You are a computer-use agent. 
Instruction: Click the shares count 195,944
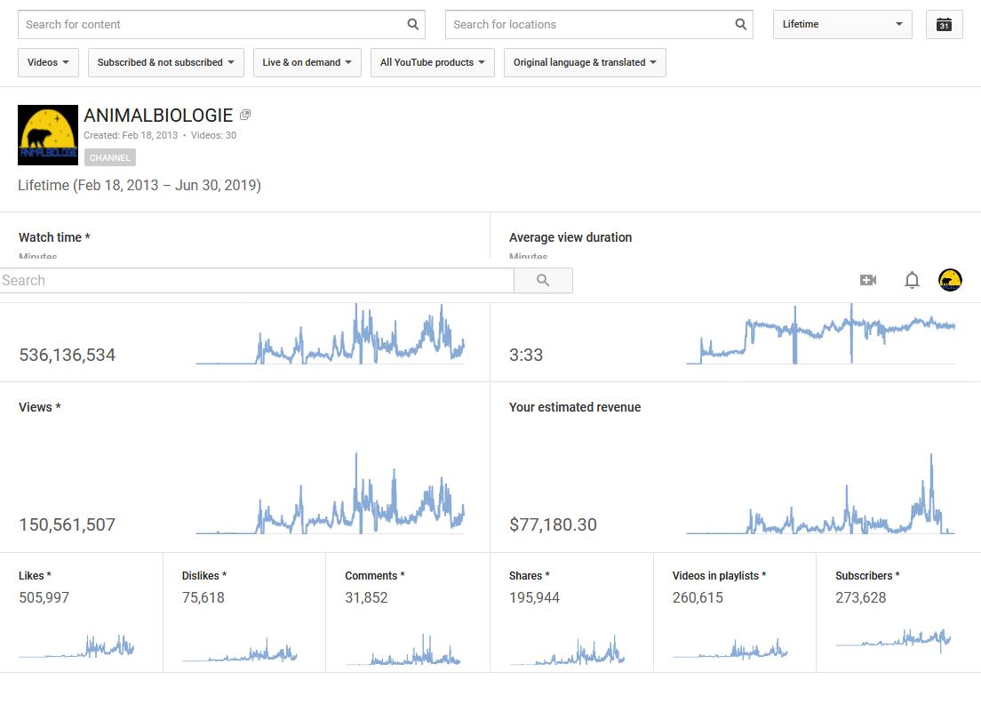coord(534,597)
